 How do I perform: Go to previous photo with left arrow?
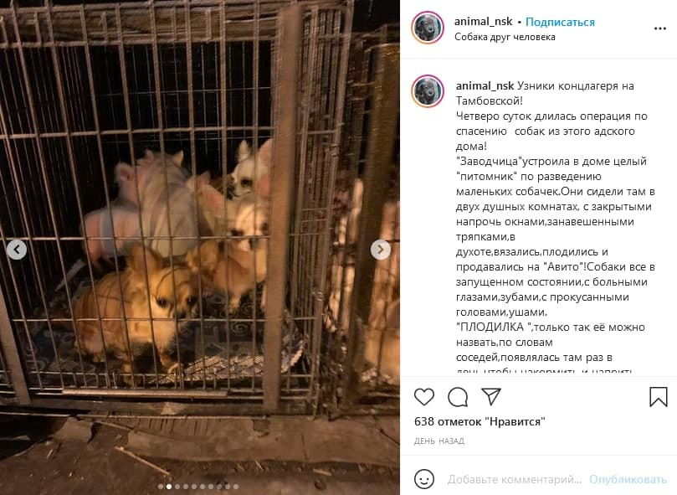17,250
